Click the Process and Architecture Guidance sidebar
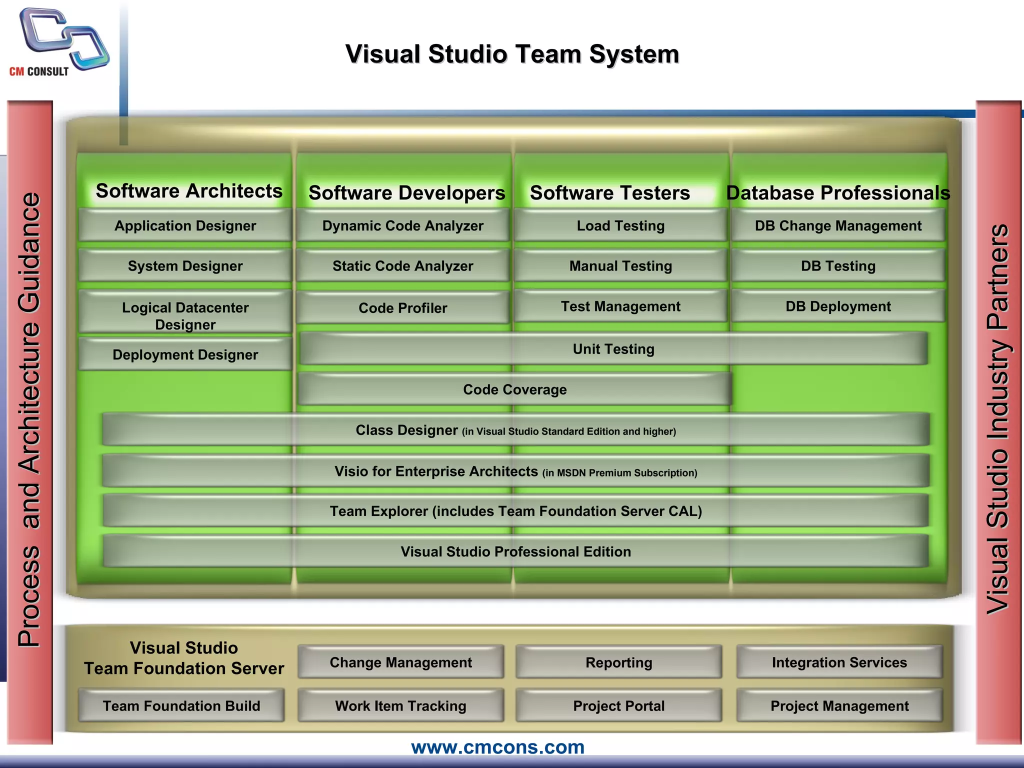This screenshot has height=768, width=1024. coord(29,422)
